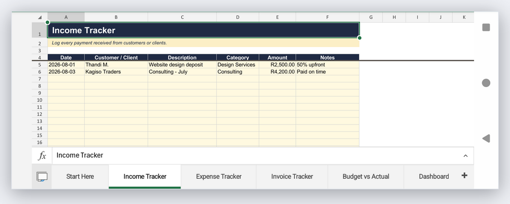Switch to the Start Here sheet tab
Image resolution: width=510 pixels, height=204 pixels.
[x=80, y=177]
